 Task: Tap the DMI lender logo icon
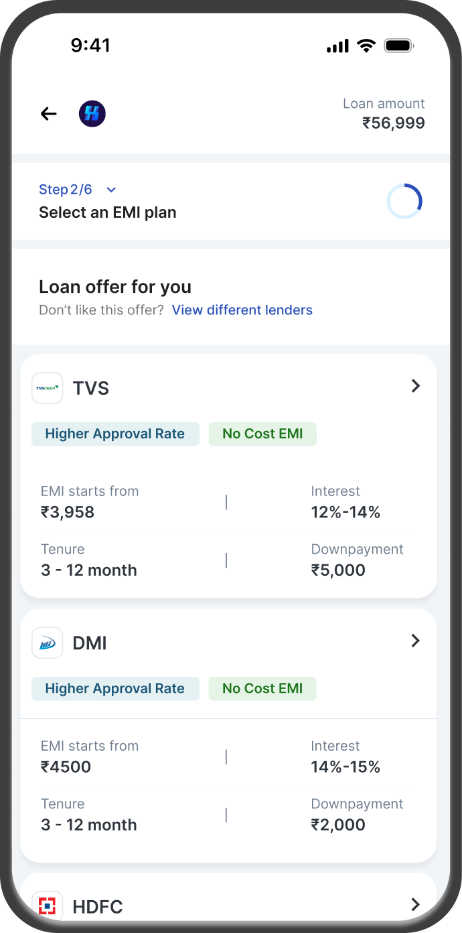(48, 643)
